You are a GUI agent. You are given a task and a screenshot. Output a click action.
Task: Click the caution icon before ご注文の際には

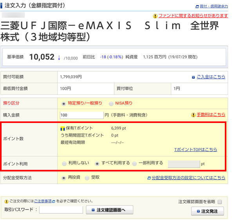pos(6,201)
